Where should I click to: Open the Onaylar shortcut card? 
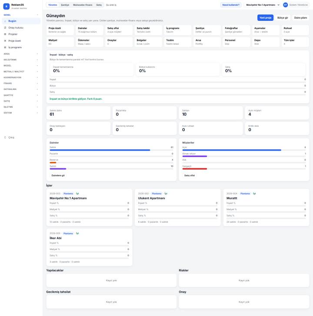[x=119, y=42]
